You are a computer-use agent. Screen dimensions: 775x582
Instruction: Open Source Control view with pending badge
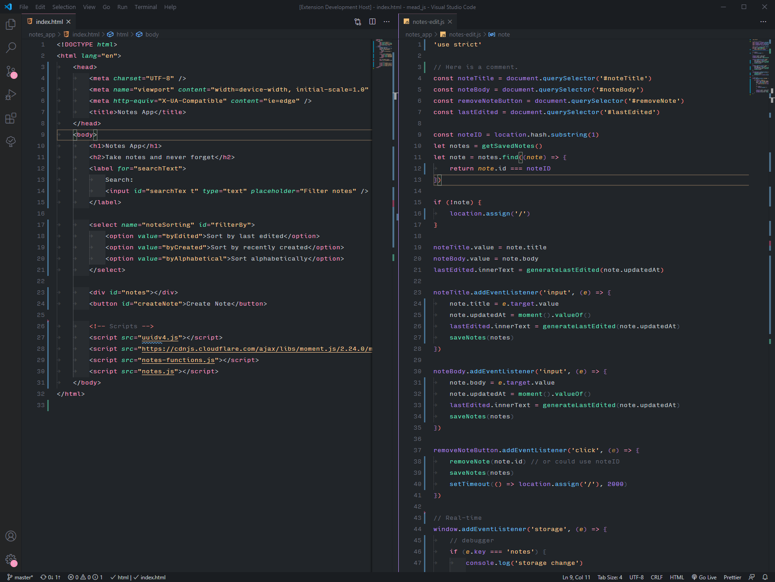click(x=11, y=71)
